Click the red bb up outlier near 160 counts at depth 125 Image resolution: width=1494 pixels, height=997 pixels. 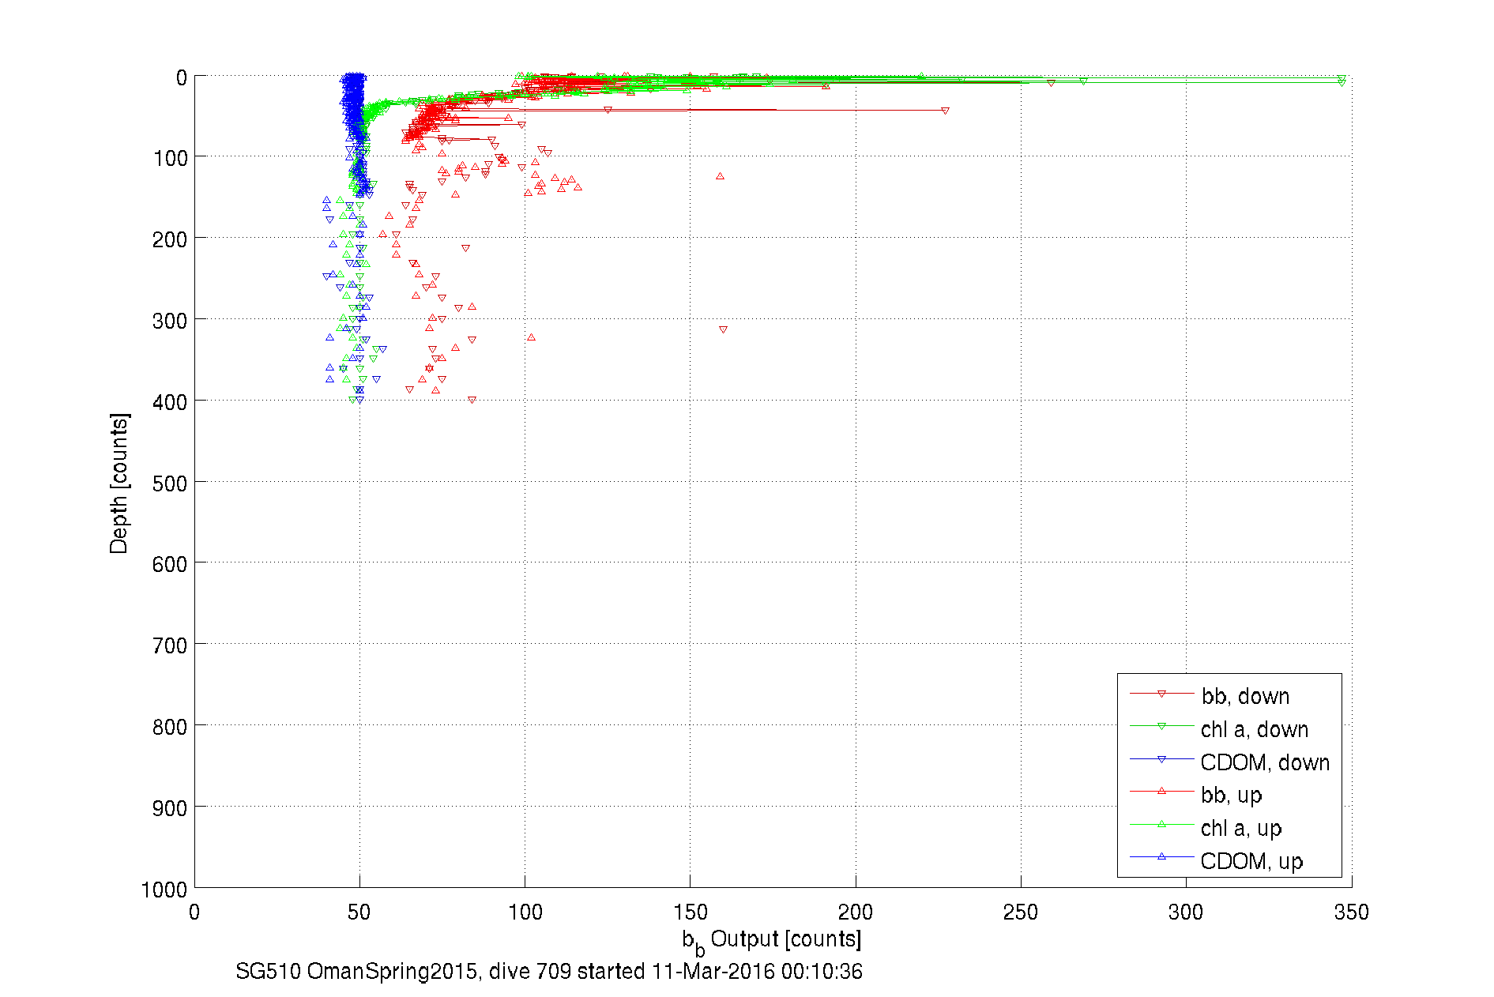(720, 176)
